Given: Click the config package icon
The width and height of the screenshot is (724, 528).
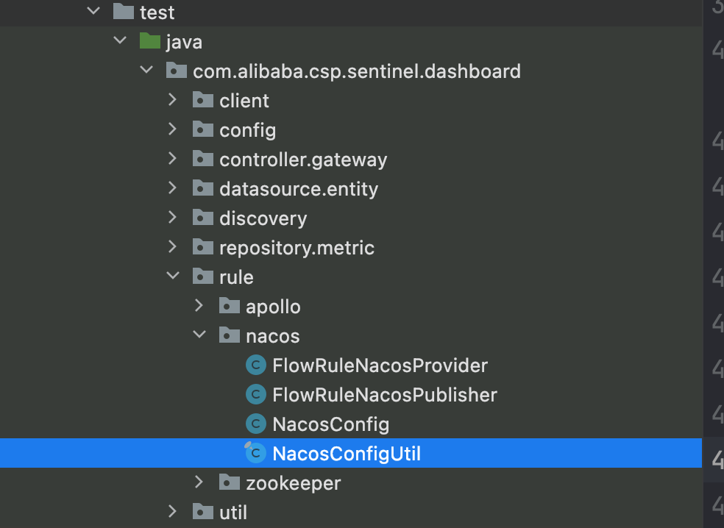Looking at the screenshot, I should [x=202, y=129].
